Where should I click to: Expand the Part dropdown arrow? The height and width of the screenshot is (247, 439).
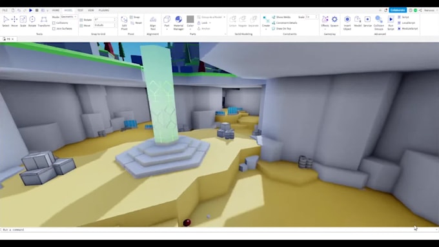[167, 29]
